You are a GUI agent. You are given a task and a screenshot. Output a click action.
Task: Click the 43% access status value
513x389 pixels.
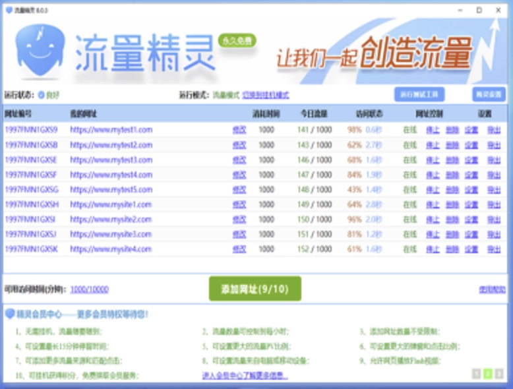(x=355, y=190)
